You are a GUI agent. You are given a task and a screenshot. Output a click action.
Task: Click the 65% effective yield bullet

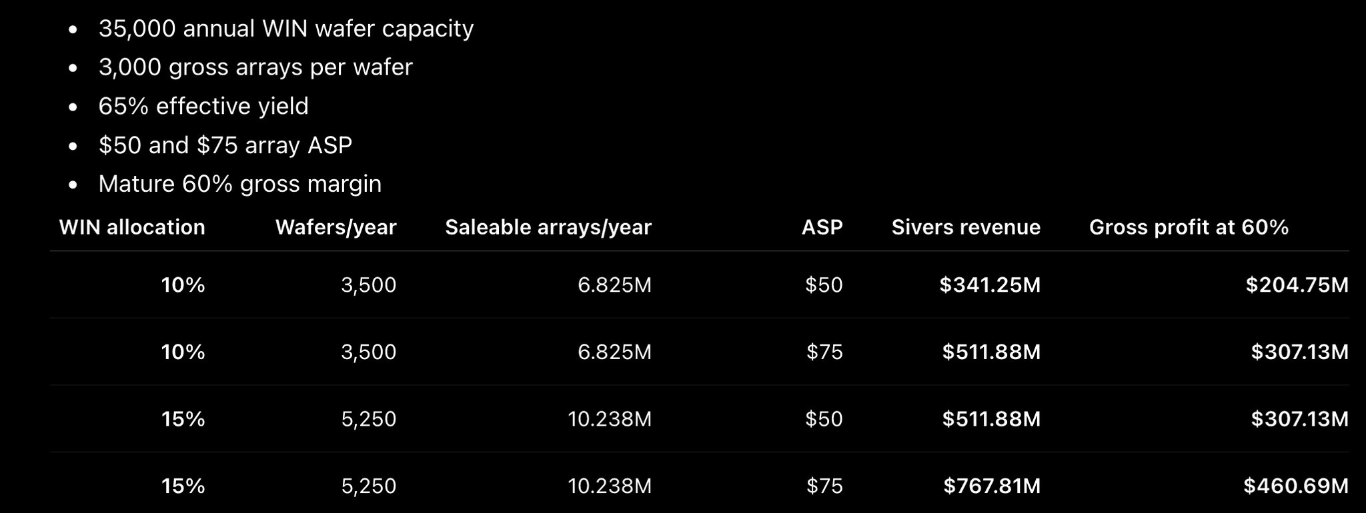[x=203, y=106]
